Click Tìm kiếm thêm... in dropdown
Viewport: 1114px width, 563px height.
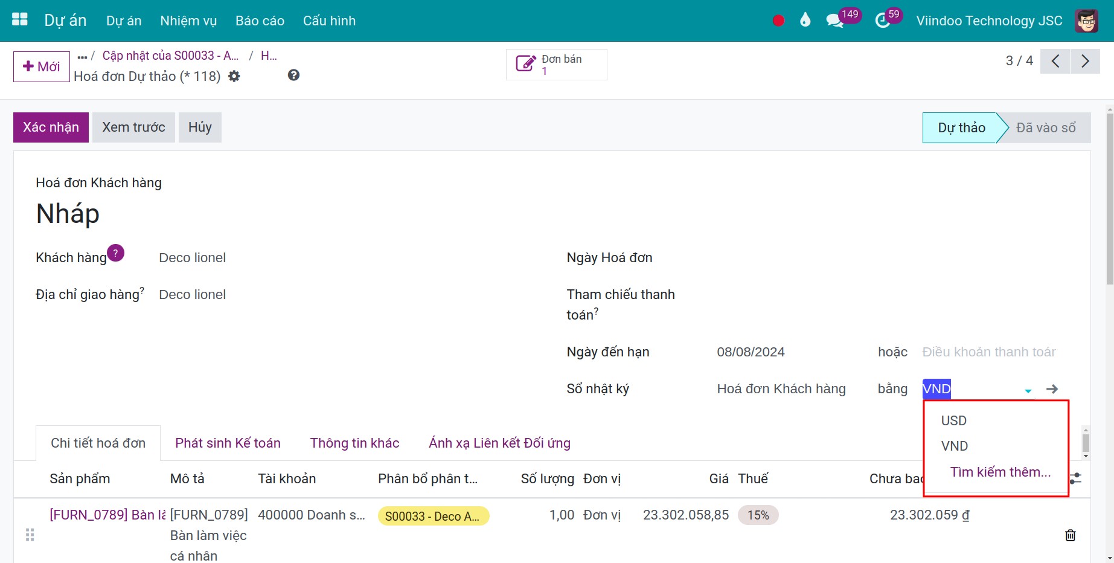pyautogui.click(x=1000, y=472)
